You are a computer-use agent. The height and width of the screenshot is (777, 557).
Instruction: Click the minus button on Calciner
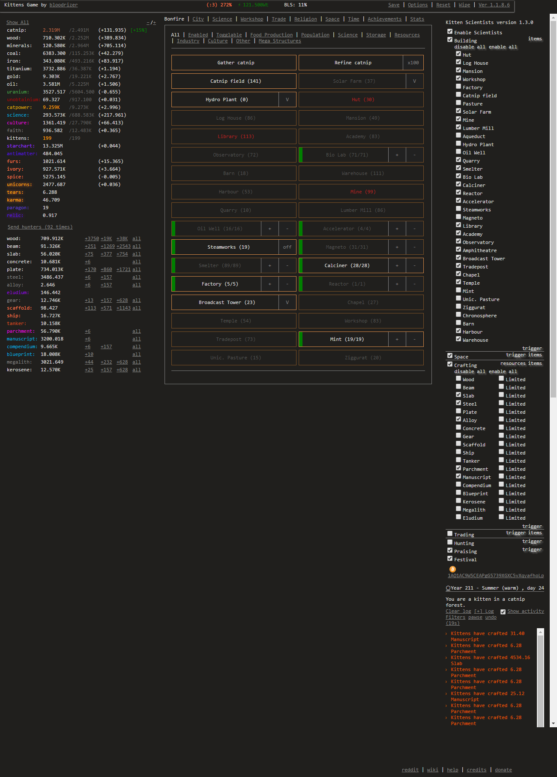(x=414, y=265)
